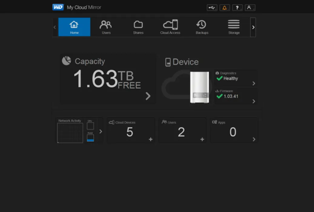Open the USB devices icon in header
314x212 pixels.
pyautogui.click(x=212, y=8)
